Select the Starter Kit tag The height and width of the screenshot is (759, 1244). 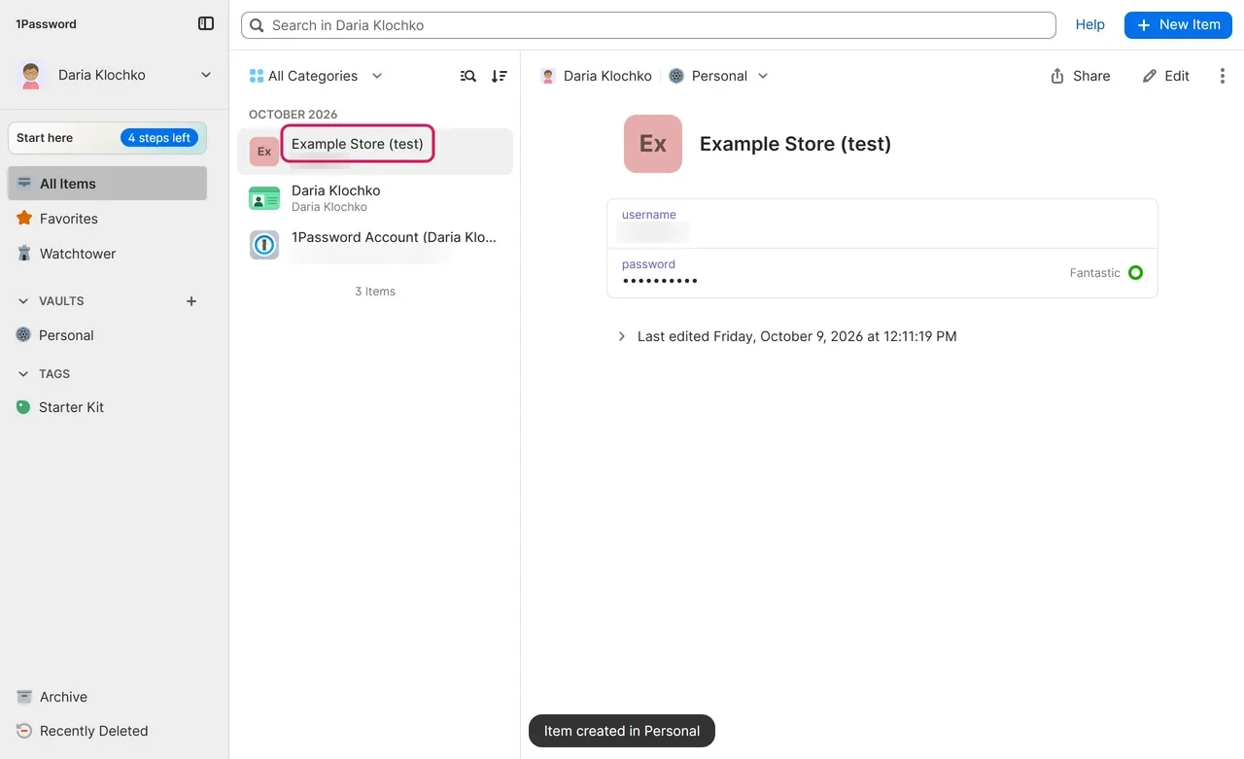[x=107, y=407]
